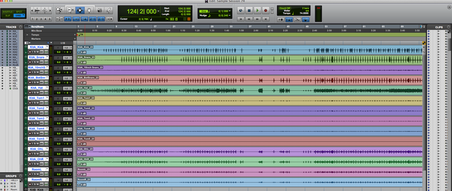Viewport: 452px width, 191px height.
Task: Open the Grid value dropdown
Action: click(230, 11)
